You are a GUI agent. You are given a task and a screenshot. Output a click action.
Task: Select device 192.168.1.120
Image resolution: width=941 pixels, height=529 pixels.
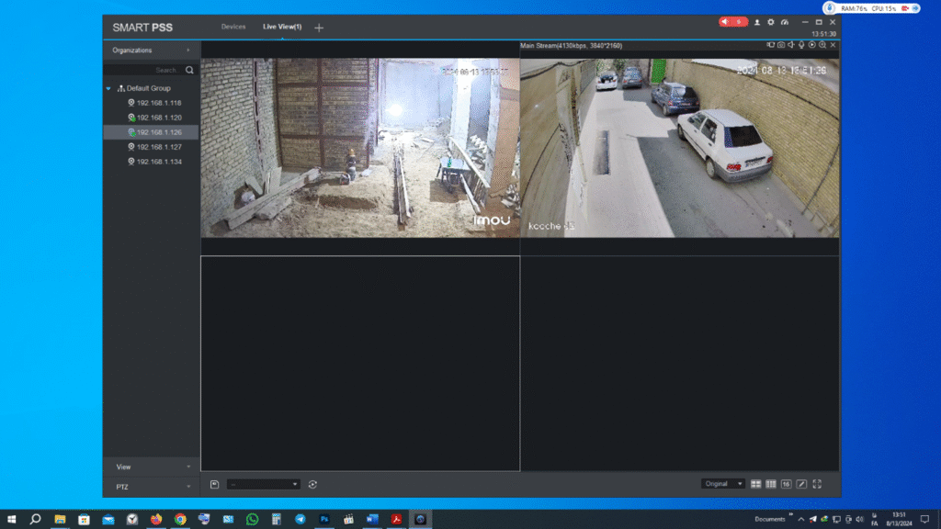pyautogui.click(x=154, y=118)
